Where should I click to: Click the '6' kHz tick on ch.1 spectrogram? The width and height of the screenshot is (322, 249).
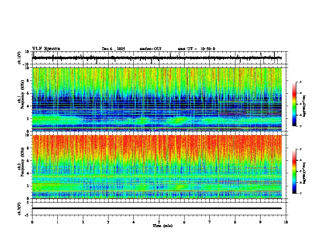(x=28, y=93)
